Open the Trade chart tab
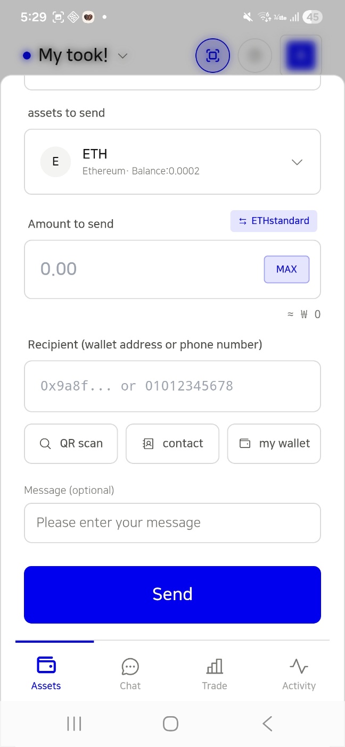This screenshot has width=345, height=747. tap(215, 673)
